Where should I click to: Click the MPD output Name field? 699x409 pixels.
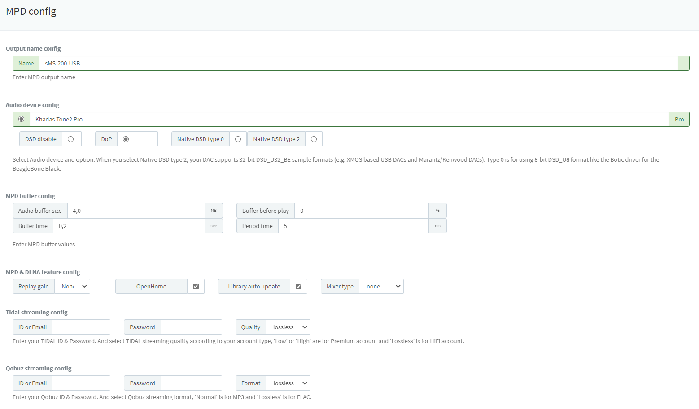pos(358,63)
